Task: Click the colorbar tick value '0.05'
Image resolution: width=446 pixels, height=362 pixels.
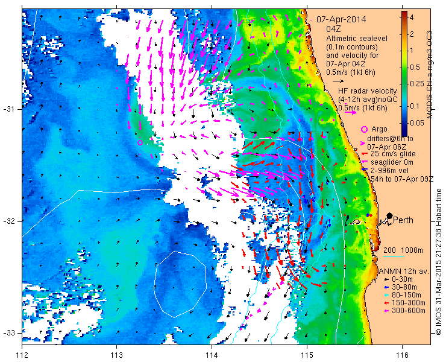Action: coord(416,122)
